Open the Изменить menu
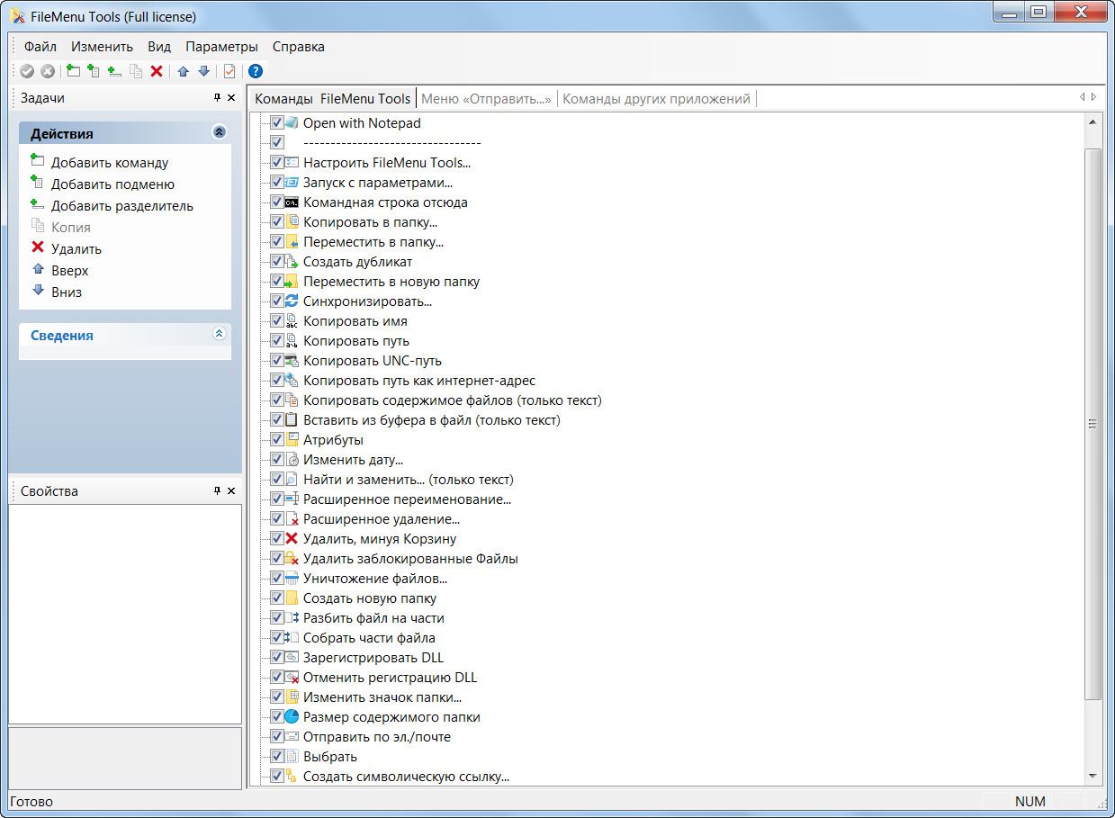 (x=103, y=47)
